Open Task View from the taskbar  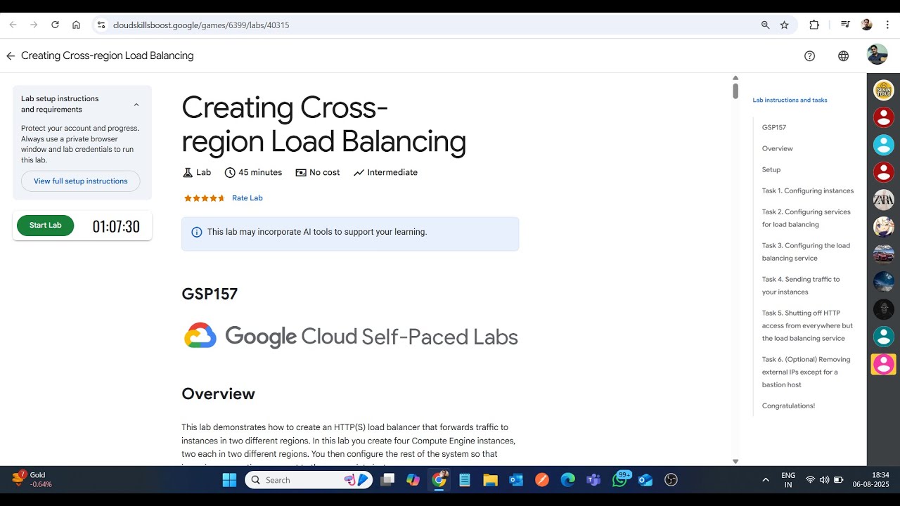pos(387,480)
